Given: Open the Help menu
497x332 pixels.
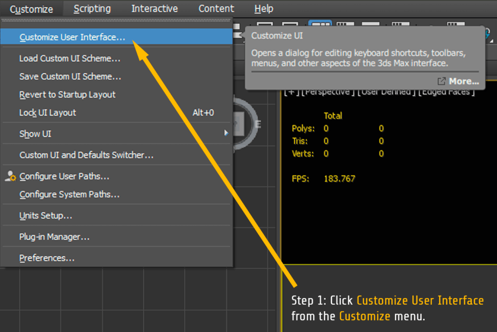Looking at the screenshot, I should click(x=264, y=9).
